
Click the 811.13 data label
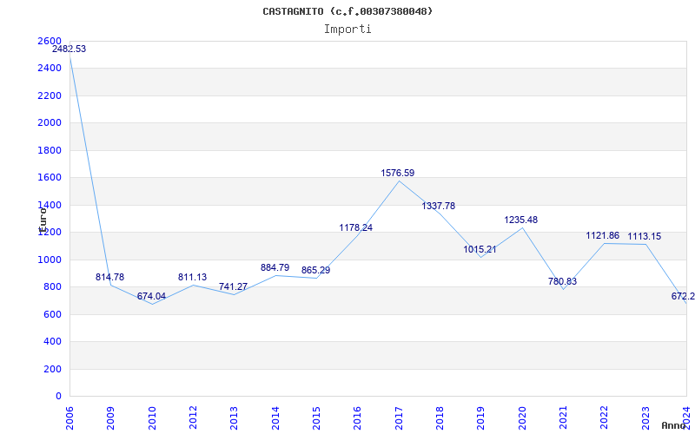(x=192, y=277)
